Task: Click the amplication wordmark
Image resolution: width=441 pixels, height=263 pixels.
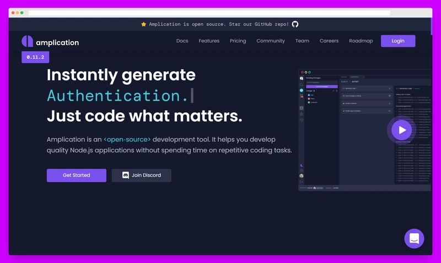Action: tap(57, 42)
